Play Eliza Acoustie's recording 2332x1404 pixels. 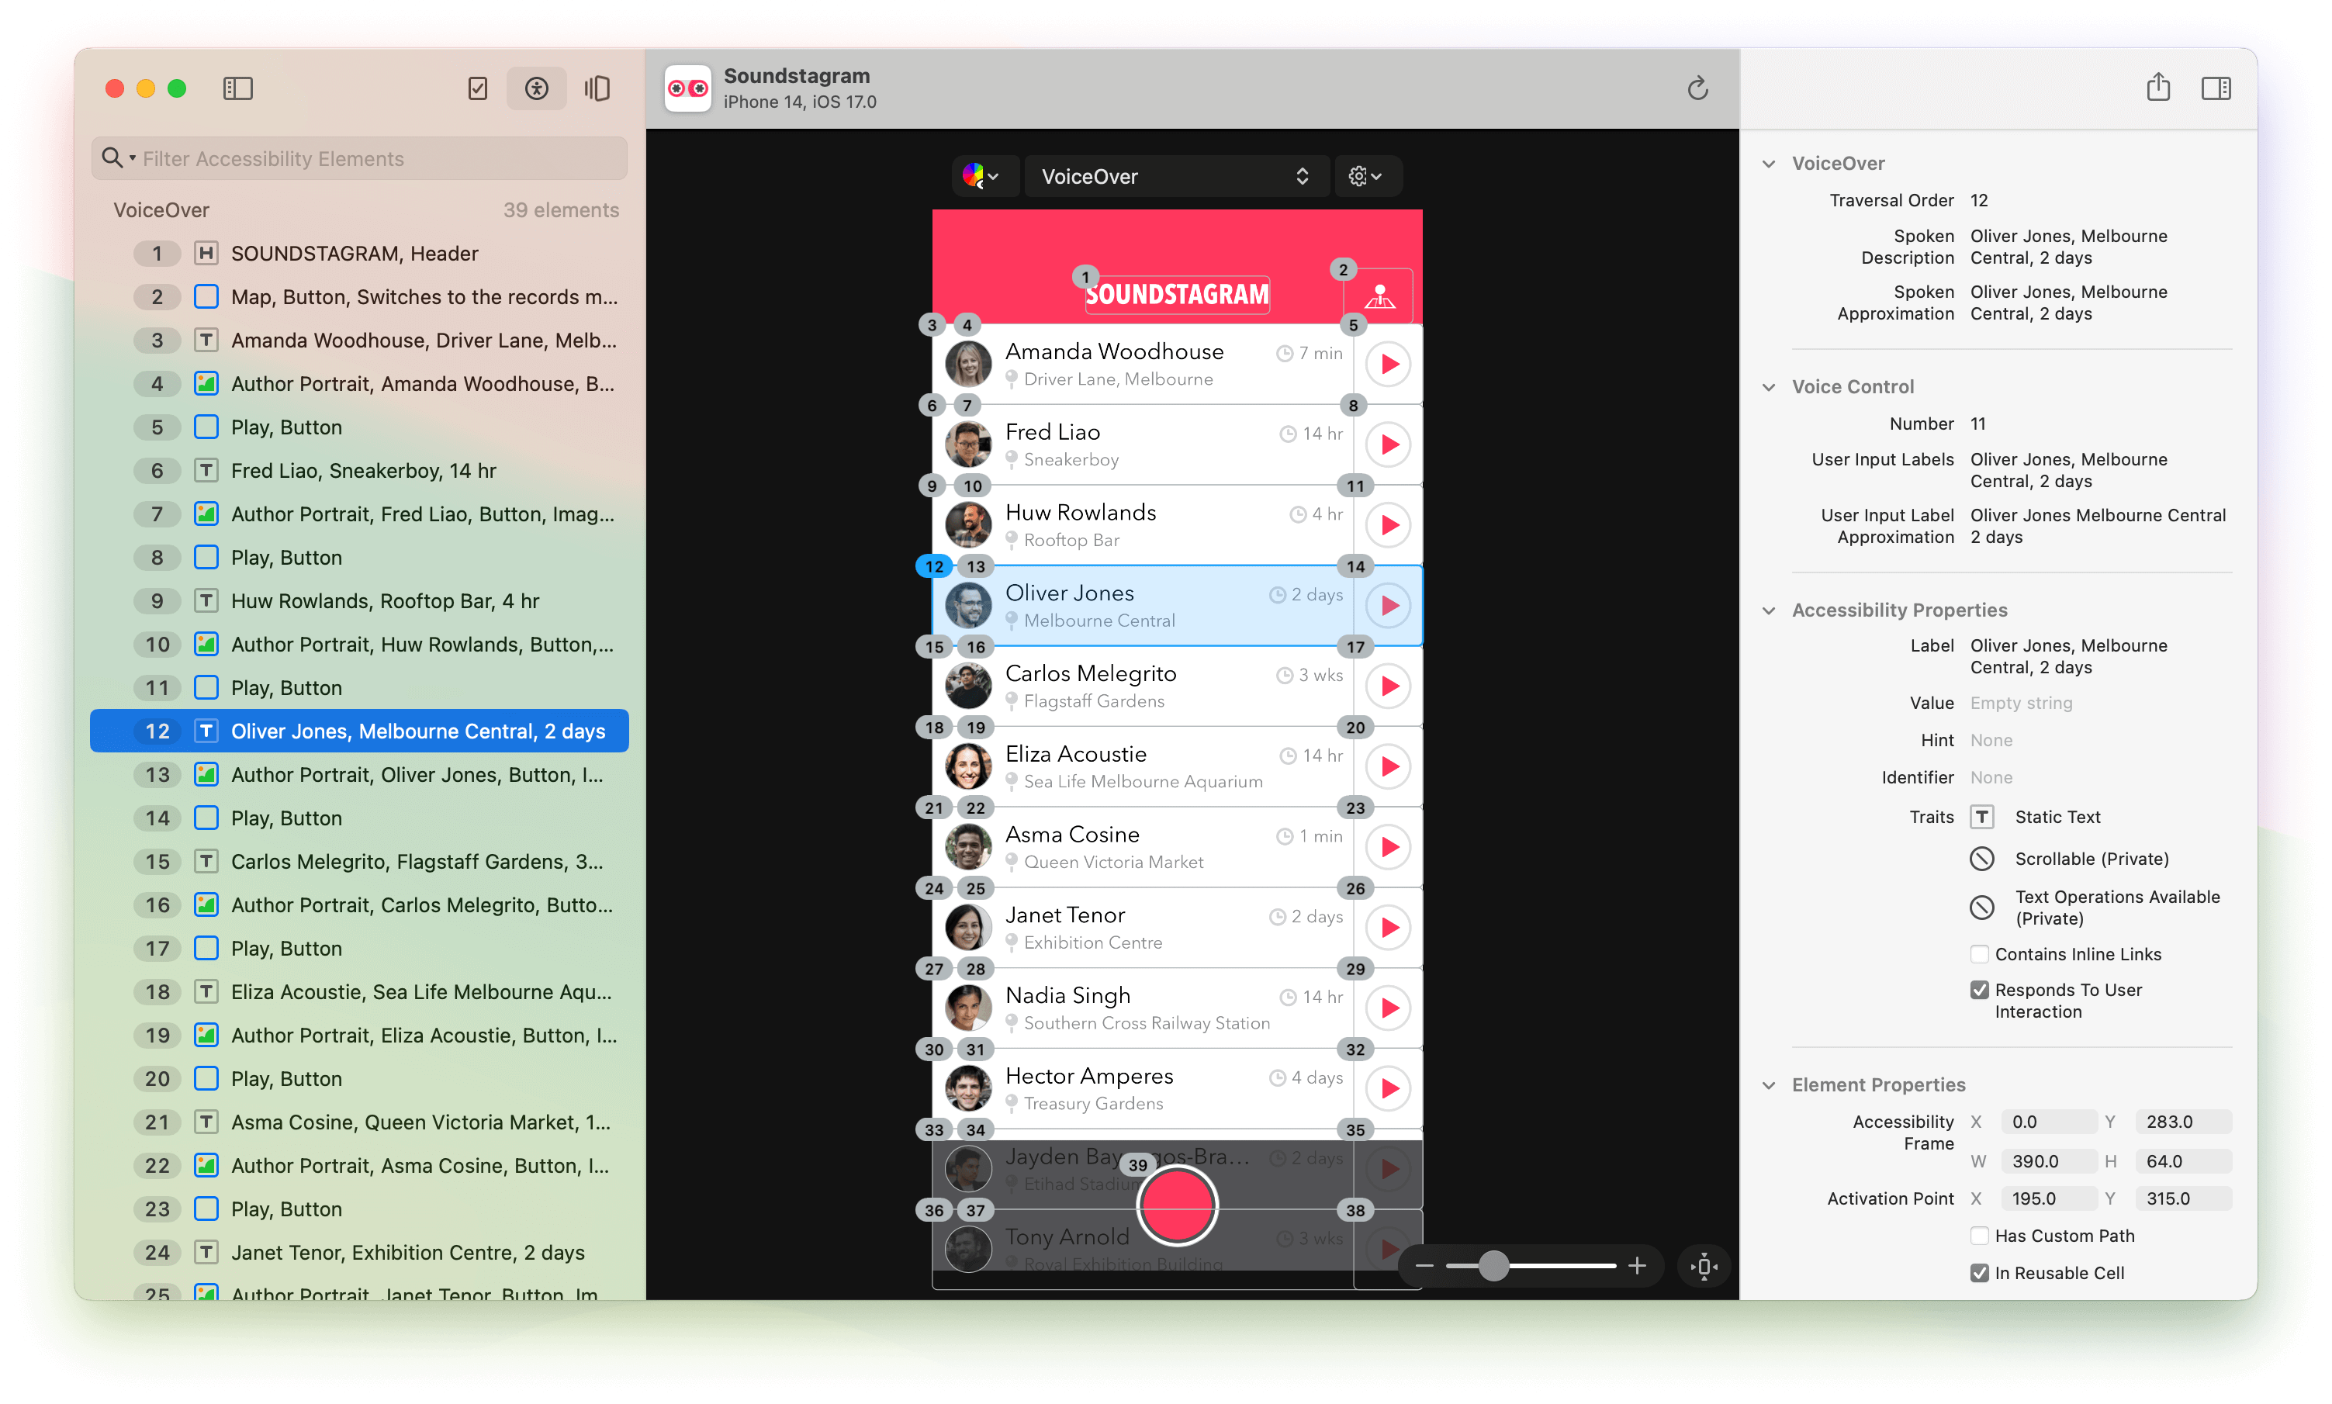pos(1389,766)
